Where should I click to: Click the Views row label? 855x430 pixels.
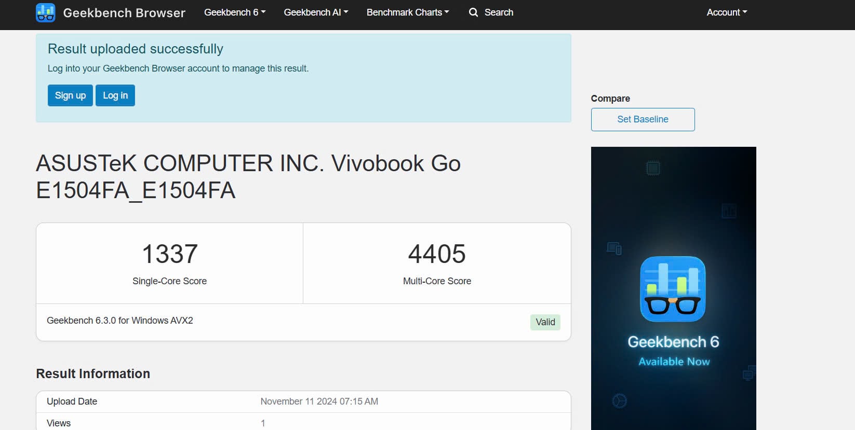pyautogui.click(x=59, y=423)
